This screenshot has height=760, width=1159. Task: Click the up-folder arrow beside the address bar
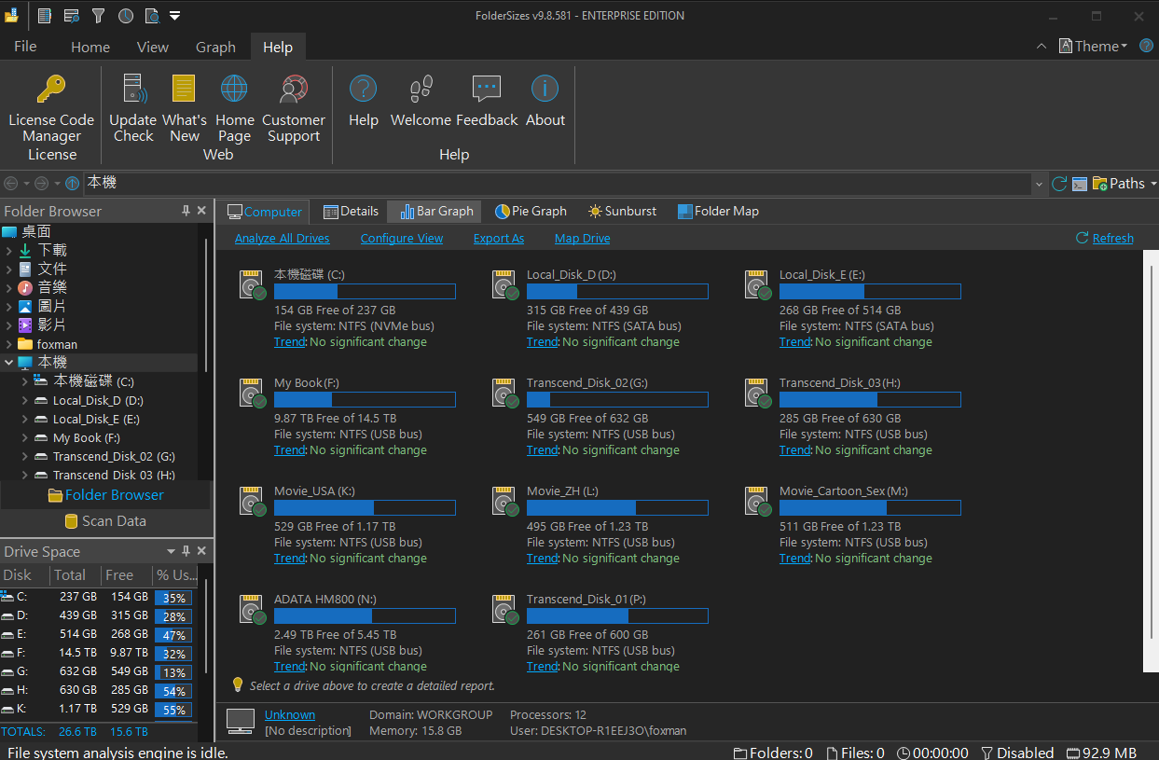[73, 184]
